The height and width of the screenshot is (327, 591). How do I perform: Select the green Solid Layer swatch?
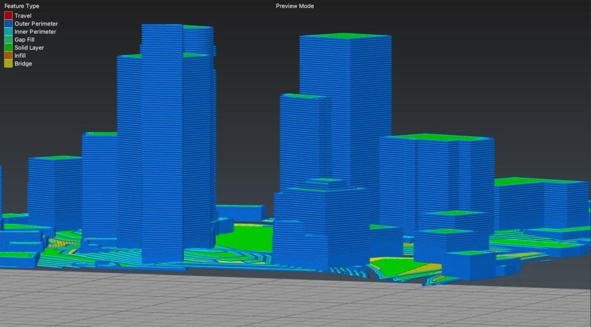pyautogui.click(x=8, y=48)
